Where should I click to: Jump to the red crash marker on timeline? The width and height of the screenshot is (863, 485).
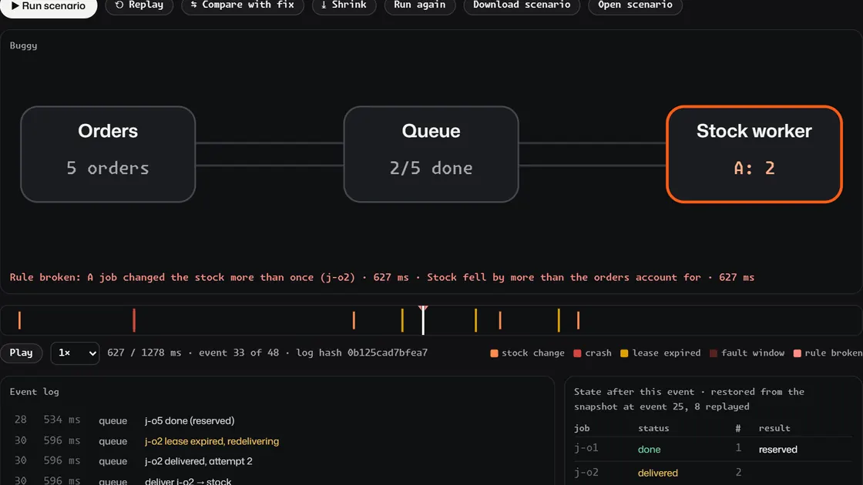134,320
